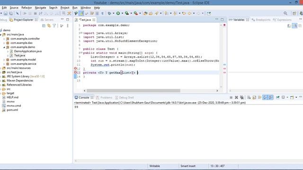Click the Save icon in the toolbar
This screenshot has width=303, height=170.
click(6, 13)
